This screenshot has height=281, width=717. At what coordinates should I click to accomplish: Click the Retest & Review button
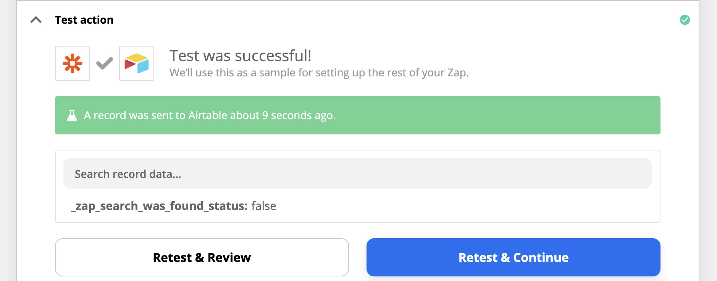pyautogui.click(x=202, y=257)
